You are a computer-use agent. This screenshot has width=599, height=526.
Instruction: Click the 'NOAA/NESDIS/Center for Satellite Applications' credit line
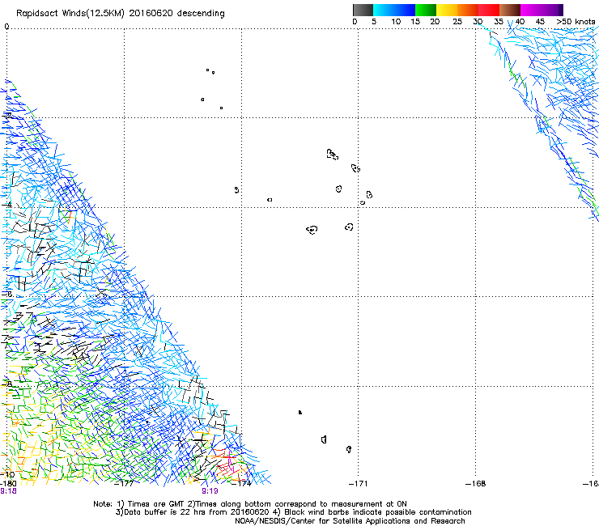350,521
